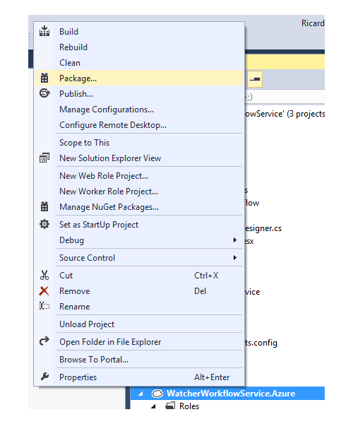The image size is (353, 424).
Task: Click the red X Remove icon
Action: (x=44, y=291)
